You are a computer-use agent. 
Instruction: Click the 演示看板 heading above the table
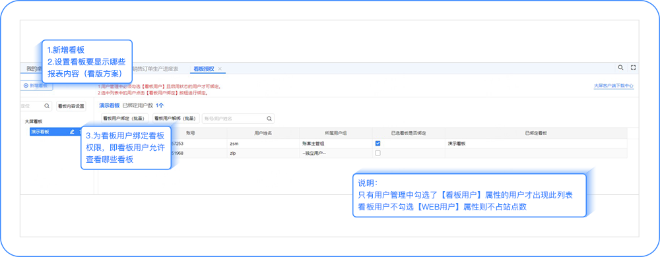tap(110, 105)
